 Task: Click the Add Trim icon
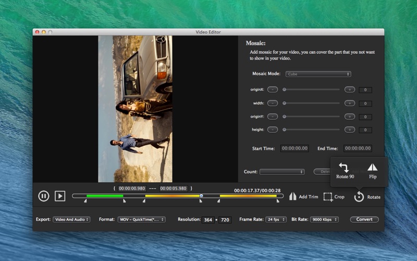[293, 197]
